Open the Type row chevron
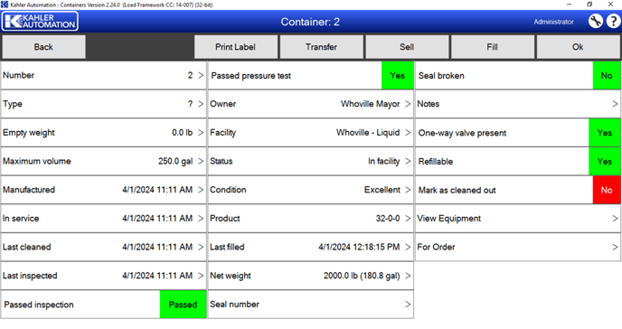This screenshot has height=329, width=622. coord(201,104)
